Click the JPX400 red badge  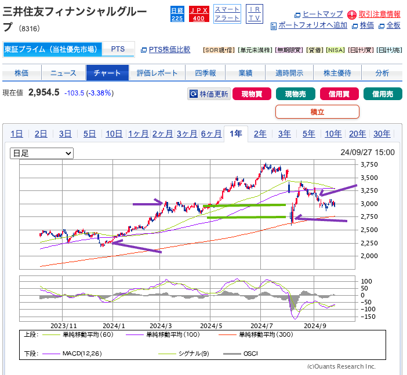point(199,14)
